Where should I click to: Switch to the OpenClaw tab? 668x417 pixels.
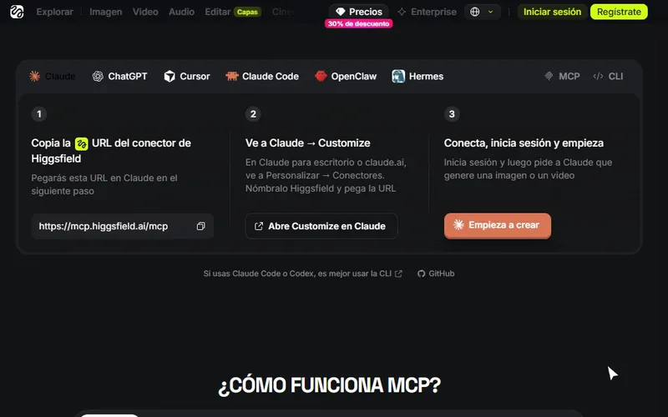pyautogui.click(x=346, y=76)
